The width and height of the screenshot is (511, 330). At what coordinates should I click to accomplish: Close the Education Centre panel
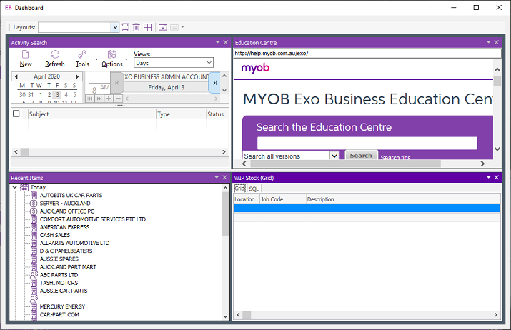tap(497, 42)
